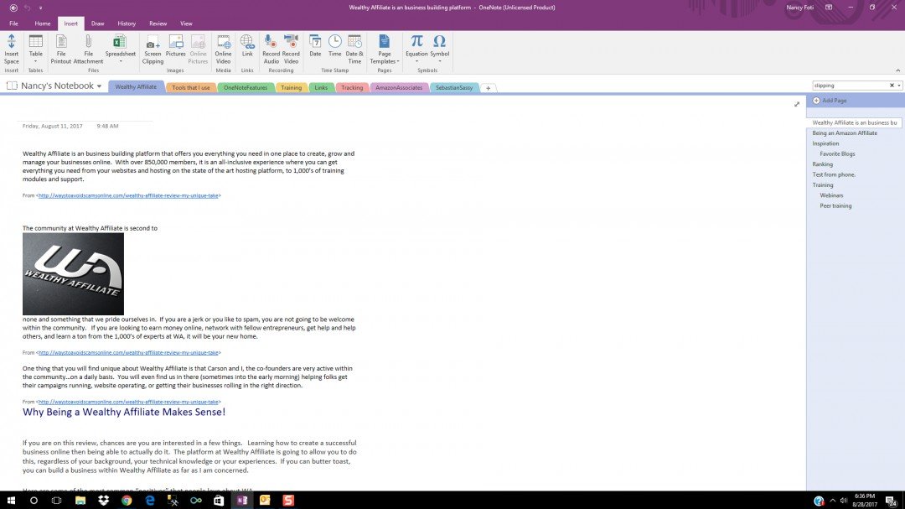905x509 pixels.
Task: Open the OneNoteFeatures section tab
Action: point(246,88)
